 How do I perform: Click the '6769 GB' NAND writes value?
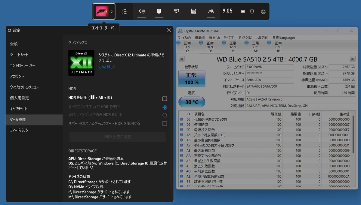click(342, 80)
